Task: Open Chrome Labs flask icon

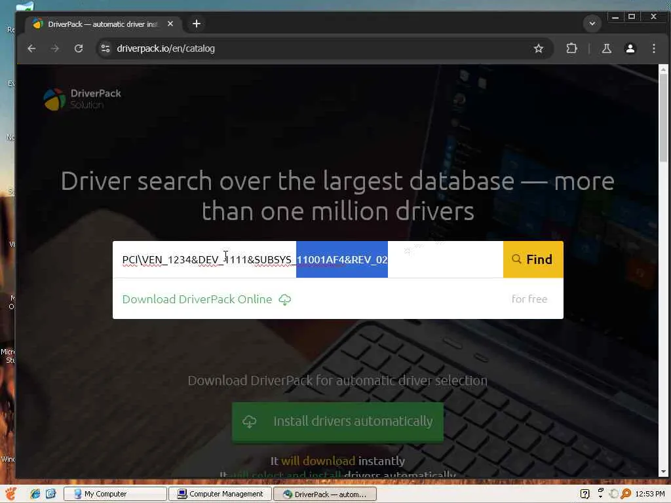Action: click(606, 48)
